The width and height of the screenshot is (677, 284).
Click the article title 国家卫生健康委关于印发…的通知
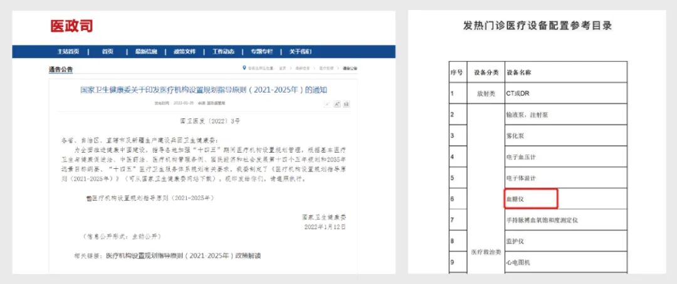pos(204,90)
